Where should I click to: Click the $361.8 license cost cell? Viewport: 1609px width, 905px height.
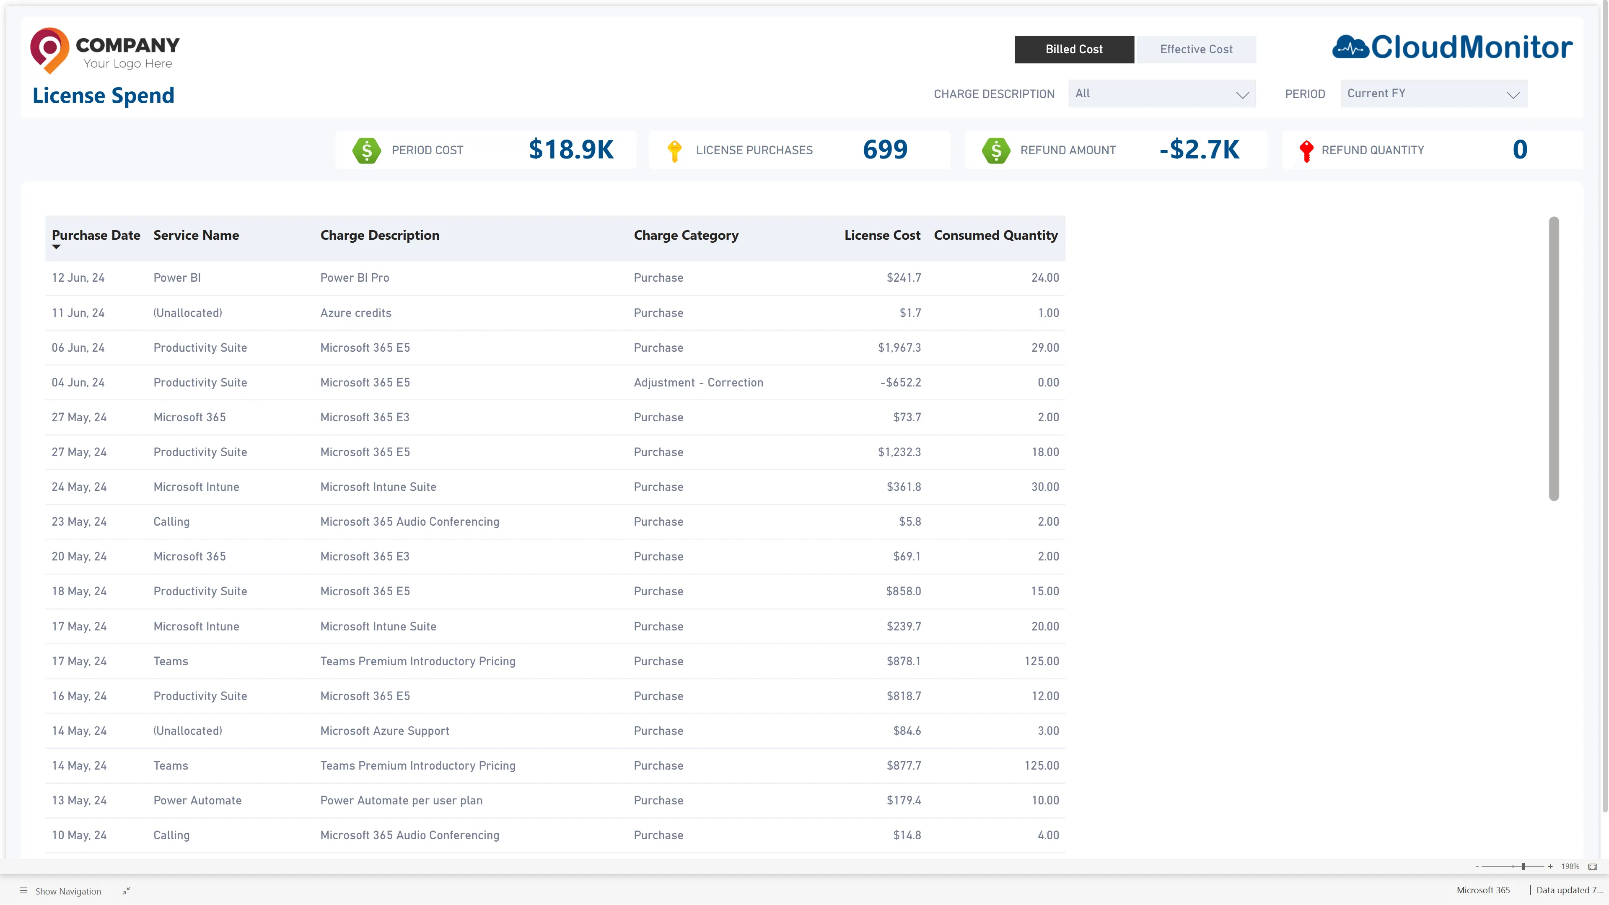904,487
